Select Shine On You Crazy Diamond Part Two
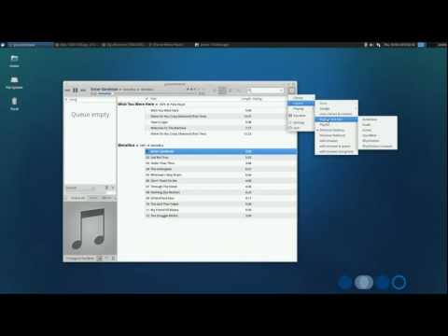Screen dimensions: 448x336 221,133
